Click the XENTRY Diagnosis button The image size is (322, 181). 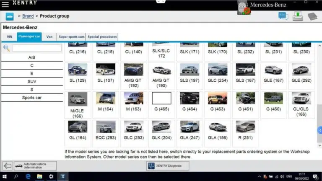(x=168, y=166)
